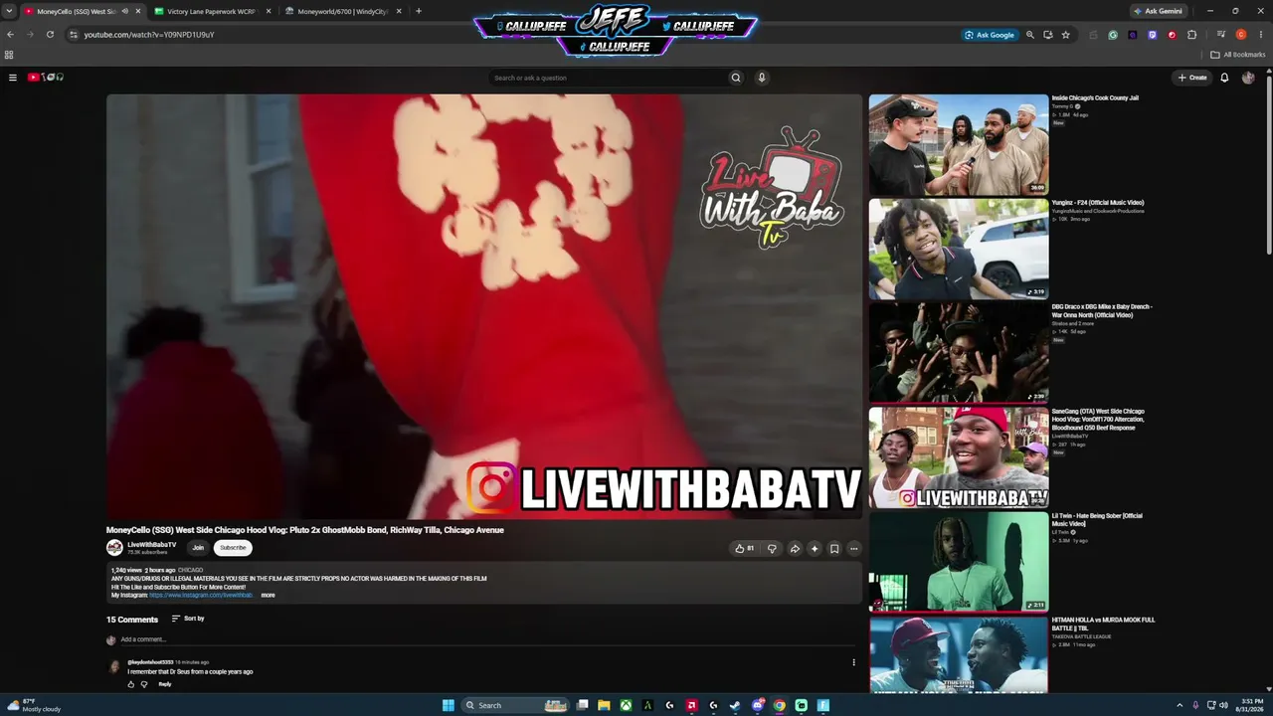Join the LiveWithBabaTV channel
Screen dimensions: 1273x716
tap(198, 548)
